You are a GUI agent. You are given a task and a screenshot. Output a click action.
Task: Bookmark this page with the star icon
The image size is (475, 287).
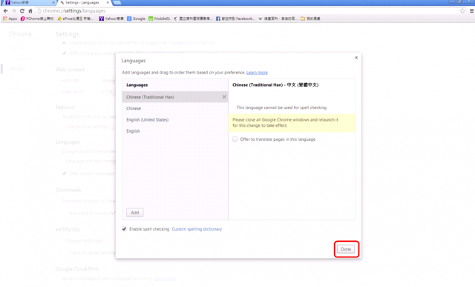[462, 11]
